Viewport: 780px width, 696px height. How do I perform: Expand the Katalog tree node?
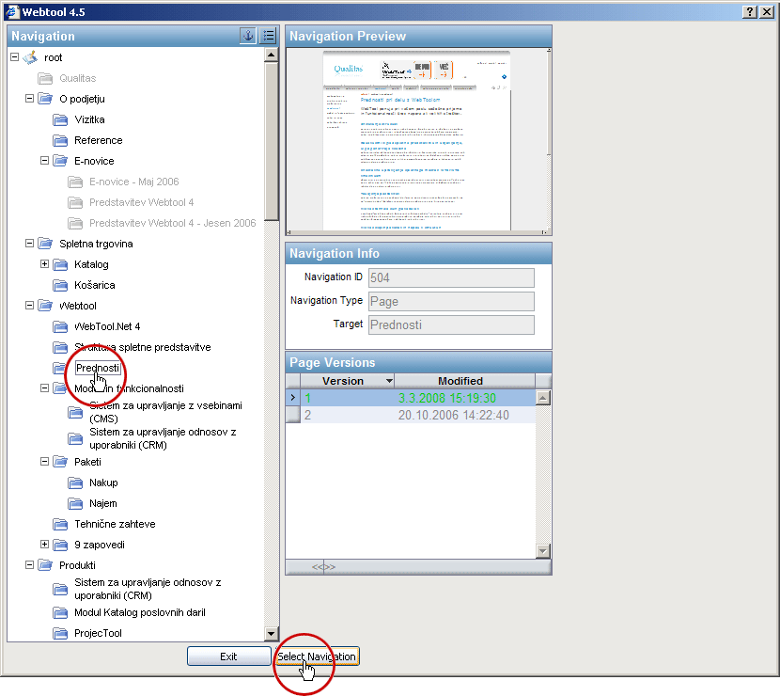point(44,264)
